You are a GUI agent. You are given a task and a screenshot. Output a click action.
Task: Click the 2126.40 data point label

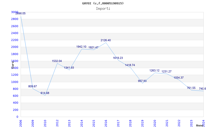(106, 40)
